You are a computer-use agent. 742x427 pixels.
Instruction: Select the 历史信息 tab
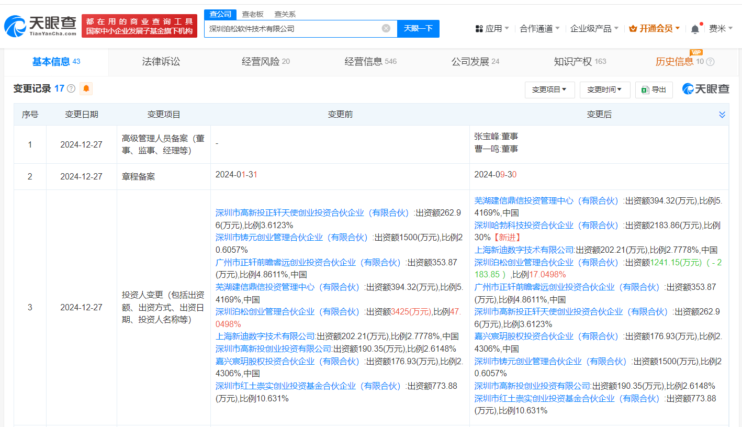(680, 62)
